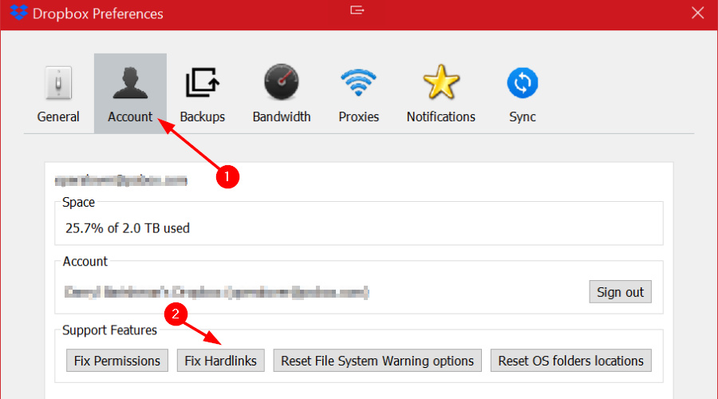The width and height of the screenshot is (718, 399).
Task: Click the Fix Permissions button
Action: click(x=116, y=361)
